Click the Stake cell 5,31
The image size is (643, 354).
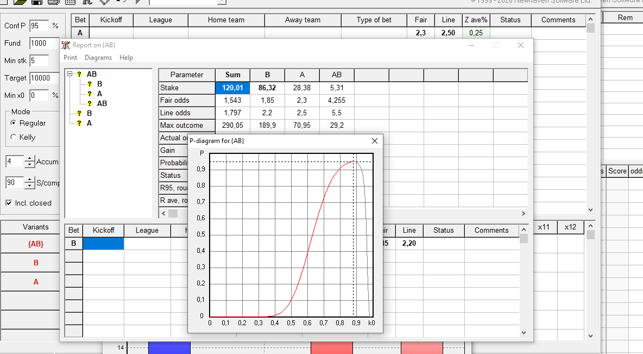[x=337, y=88]
